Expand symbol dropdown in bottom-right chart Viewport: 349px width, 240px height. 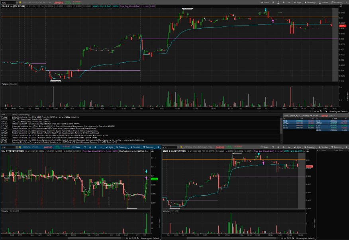click(178, 147)
